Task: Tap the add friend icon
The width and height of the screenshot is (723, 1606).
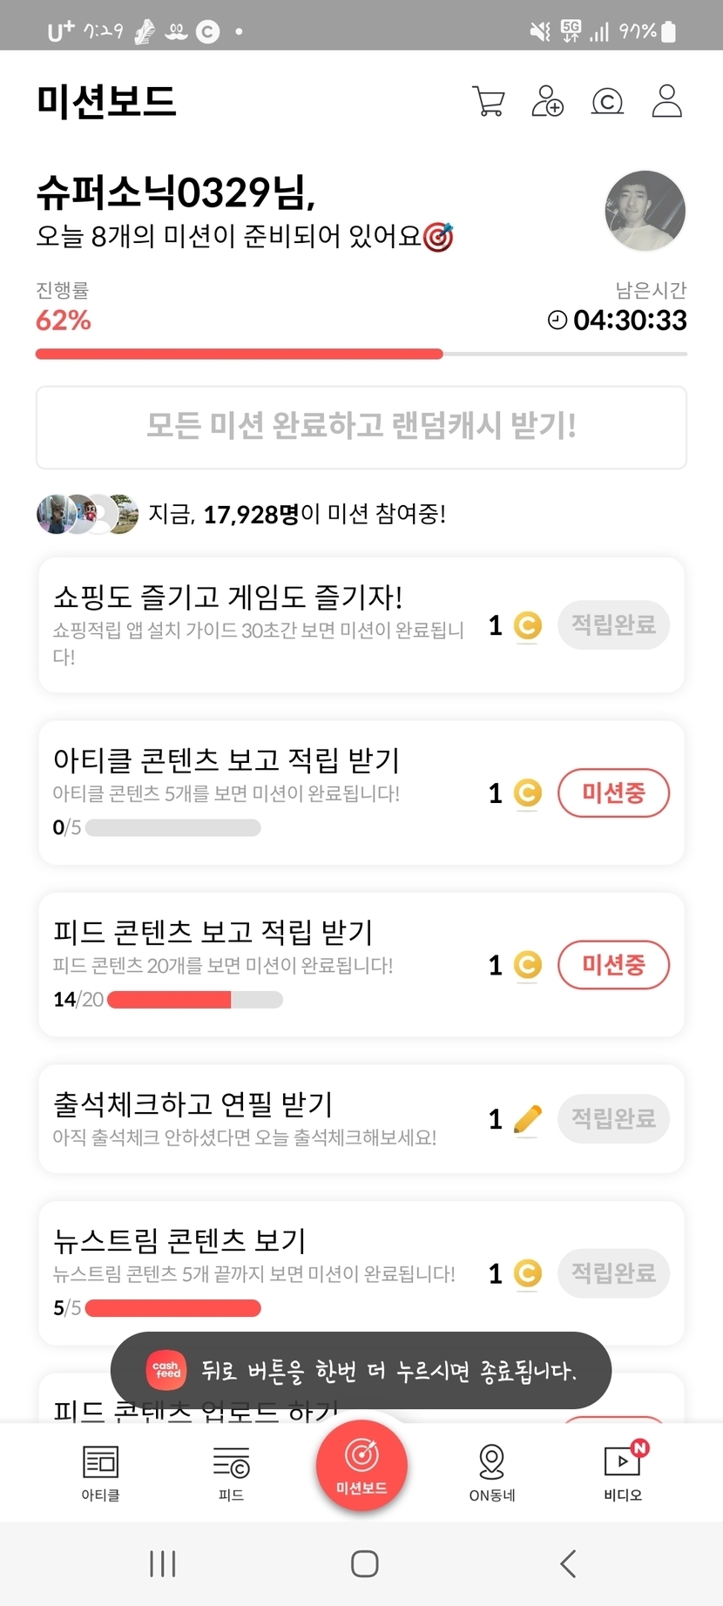Action: click(547, 101)
